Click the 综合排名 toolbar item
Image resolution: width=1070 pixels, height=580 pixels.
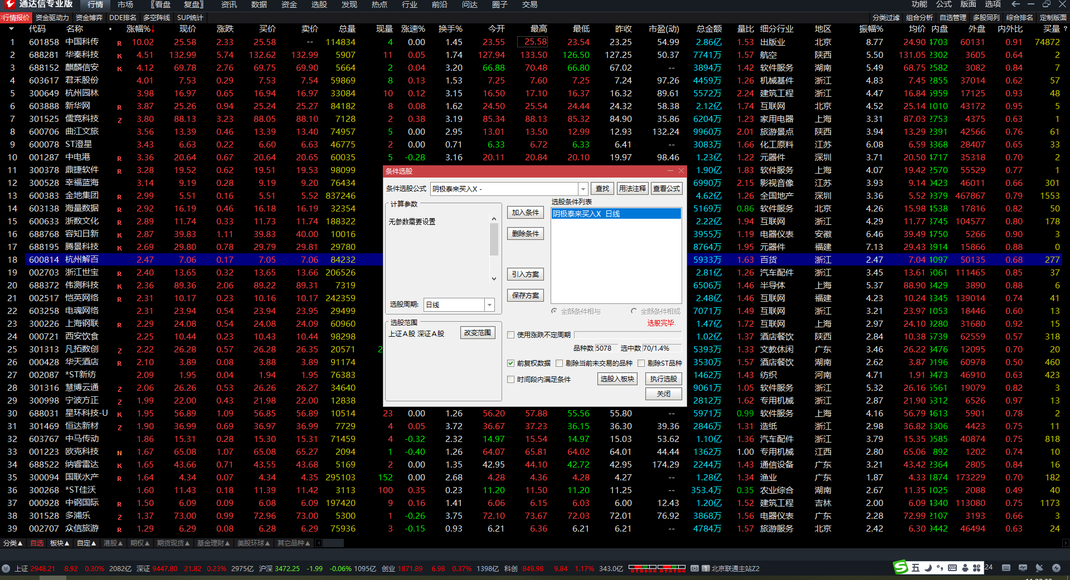click(x=1019, y=18)
